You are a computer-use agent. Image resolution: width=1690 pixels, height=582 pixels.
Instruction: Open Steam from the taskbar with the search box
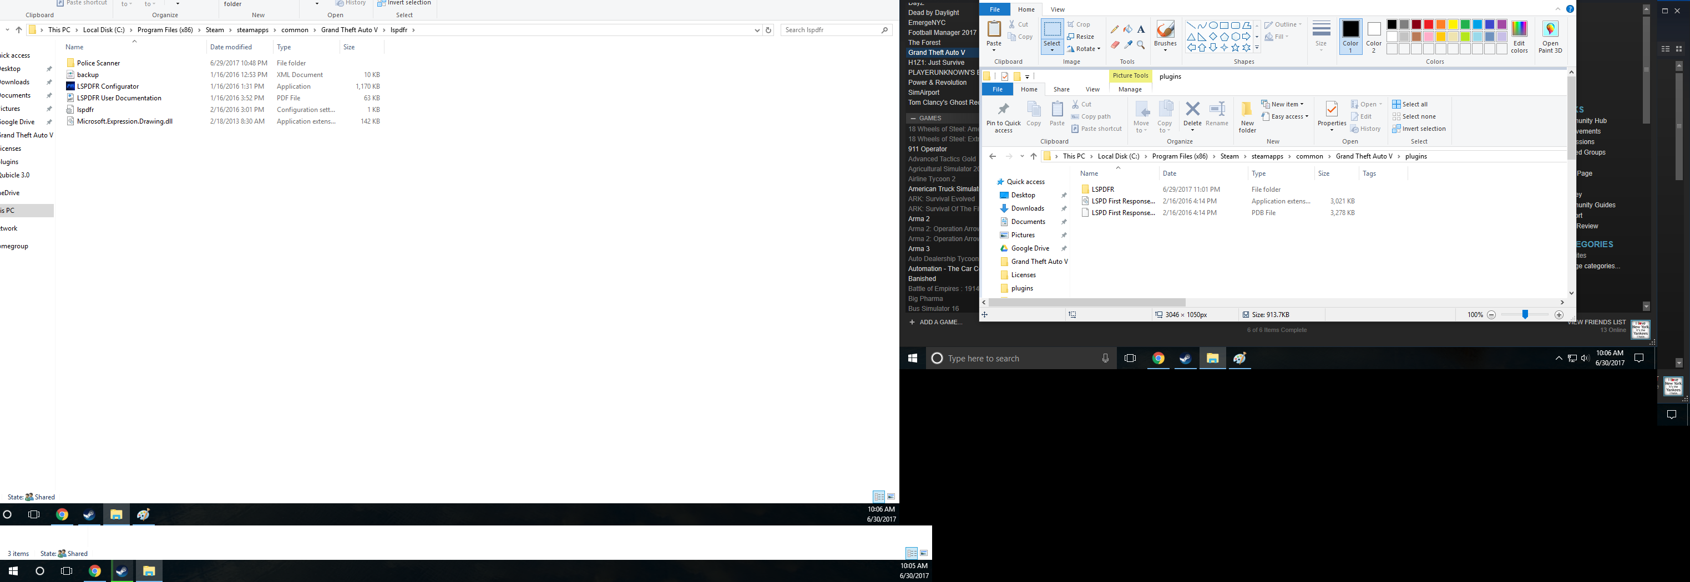(x=1185, y=359)
